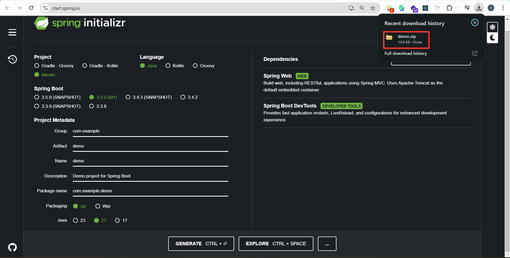
Task: Open Chrome three-dot menu
Action: [503, 8]
